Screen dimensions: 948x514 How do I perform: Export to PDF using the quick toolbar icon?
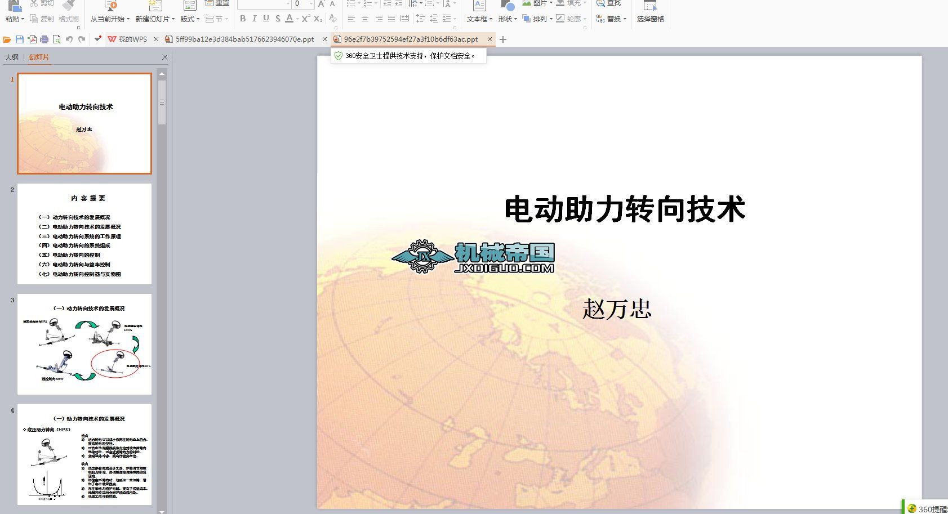tap(32, 39)
